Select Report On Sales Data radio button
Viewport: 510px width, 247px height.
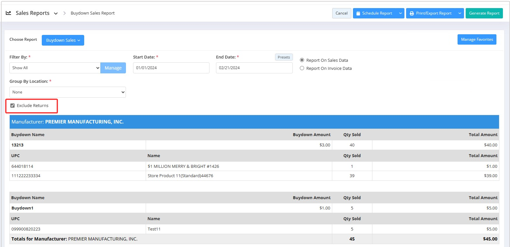tap(302, 60)
